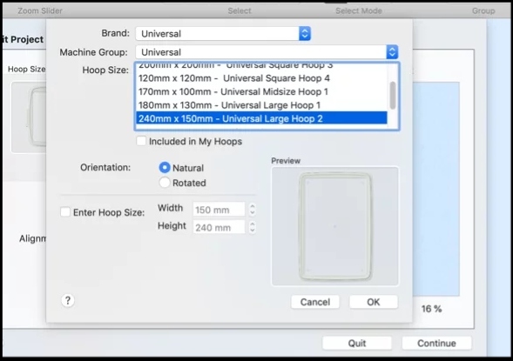
Task: Click the hoop size list scrollbar
Action: (393, 96)
